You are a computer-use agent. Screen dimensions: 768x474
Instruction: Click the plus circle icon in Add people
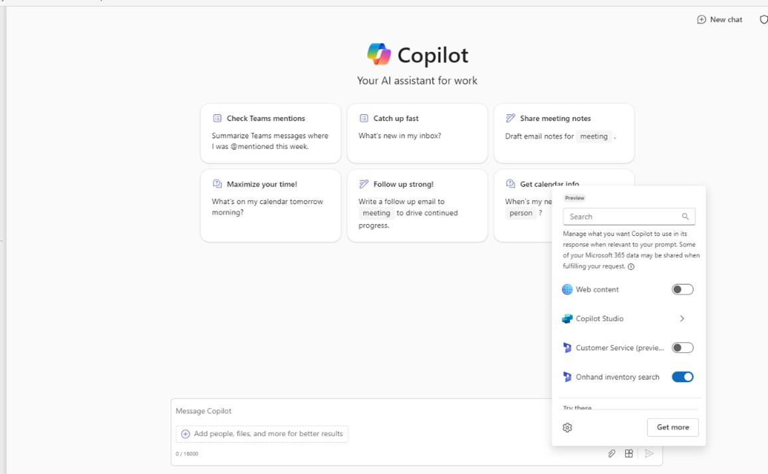point(186,434)
